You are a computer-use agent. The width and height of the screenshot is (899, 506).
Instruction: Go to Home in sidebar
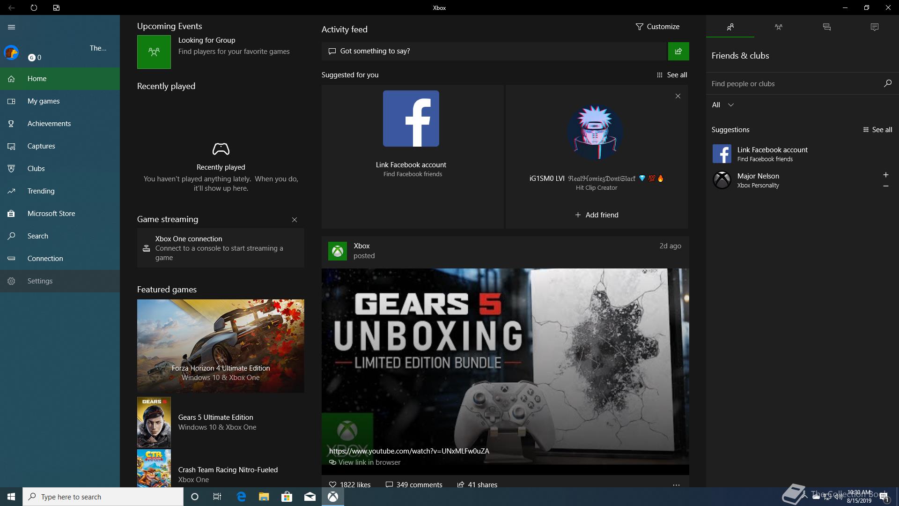[x=60, y=79]
